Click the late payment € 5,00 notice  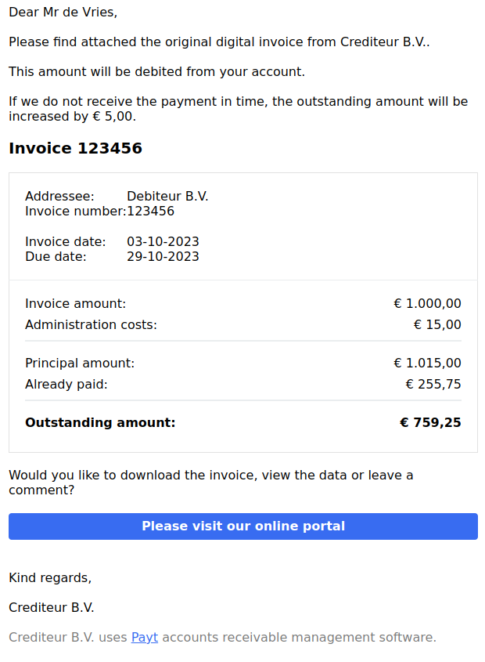coord(239,109)
